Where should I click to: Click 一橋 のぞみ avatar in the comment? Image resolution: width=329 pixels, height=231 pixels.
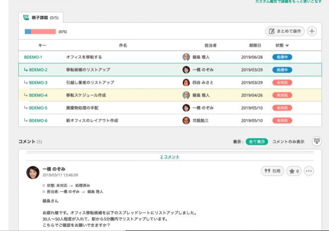[33, 172]
